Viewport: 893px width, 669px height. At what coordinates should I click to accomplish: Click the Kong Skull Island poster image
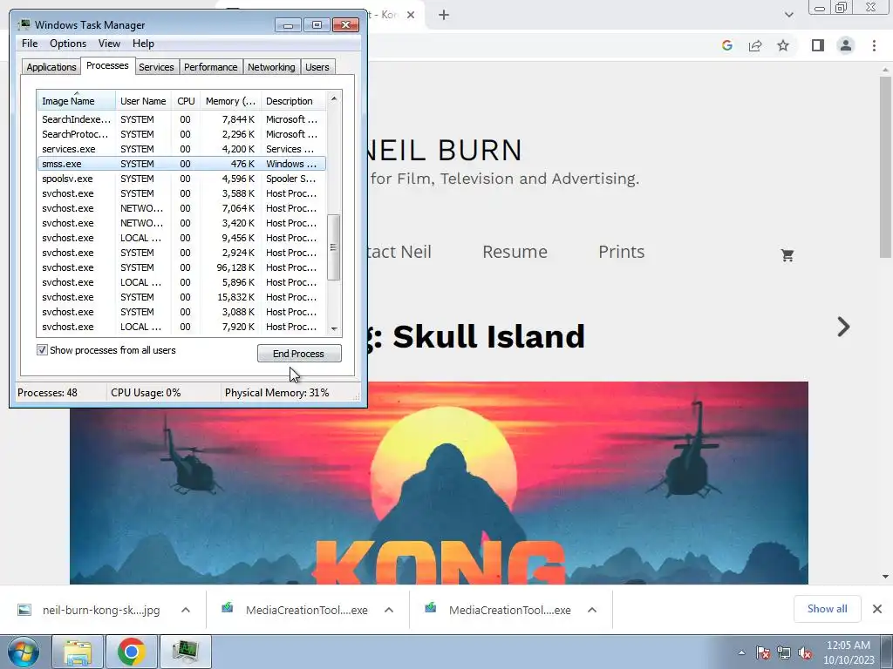coord(439,483)
